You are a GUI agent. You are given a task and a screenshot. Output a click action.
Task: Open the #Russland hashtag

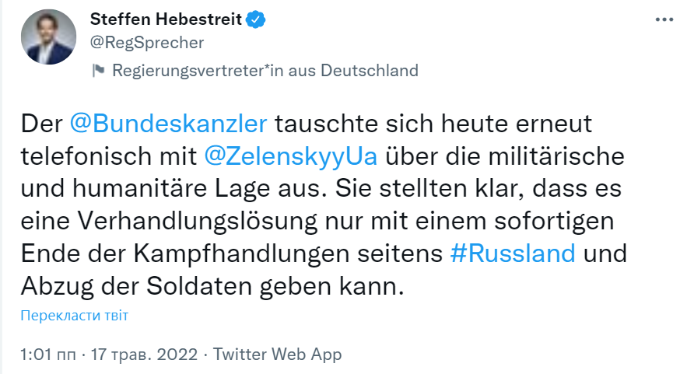tap(513, 253)
